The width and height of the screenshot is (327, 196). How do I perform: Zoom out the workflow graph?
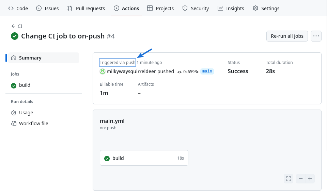click(300, 179)
